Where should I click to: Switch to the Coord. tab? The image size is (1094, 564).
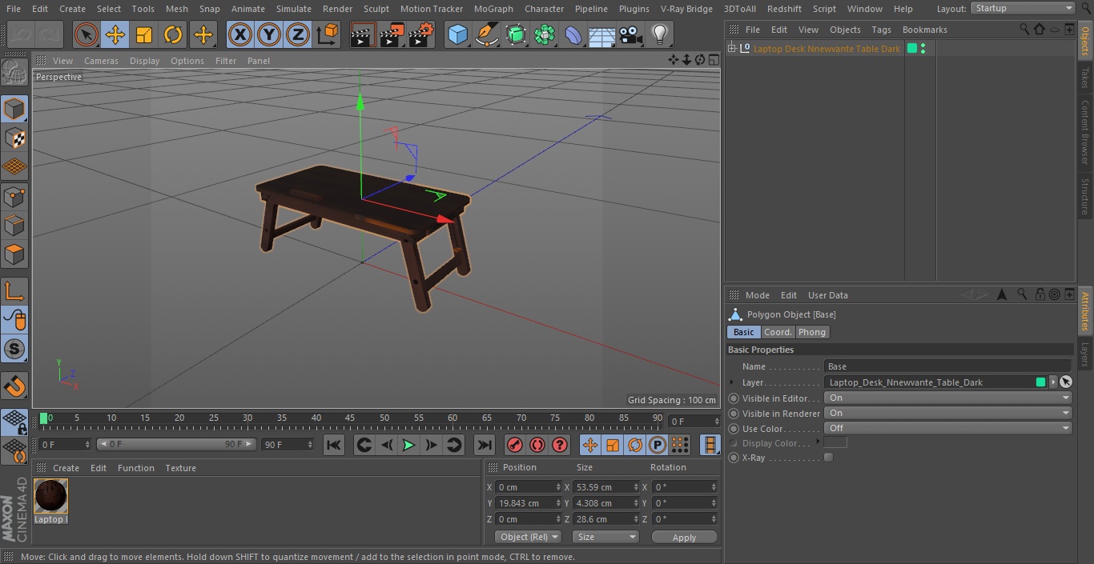pos(778,332)
